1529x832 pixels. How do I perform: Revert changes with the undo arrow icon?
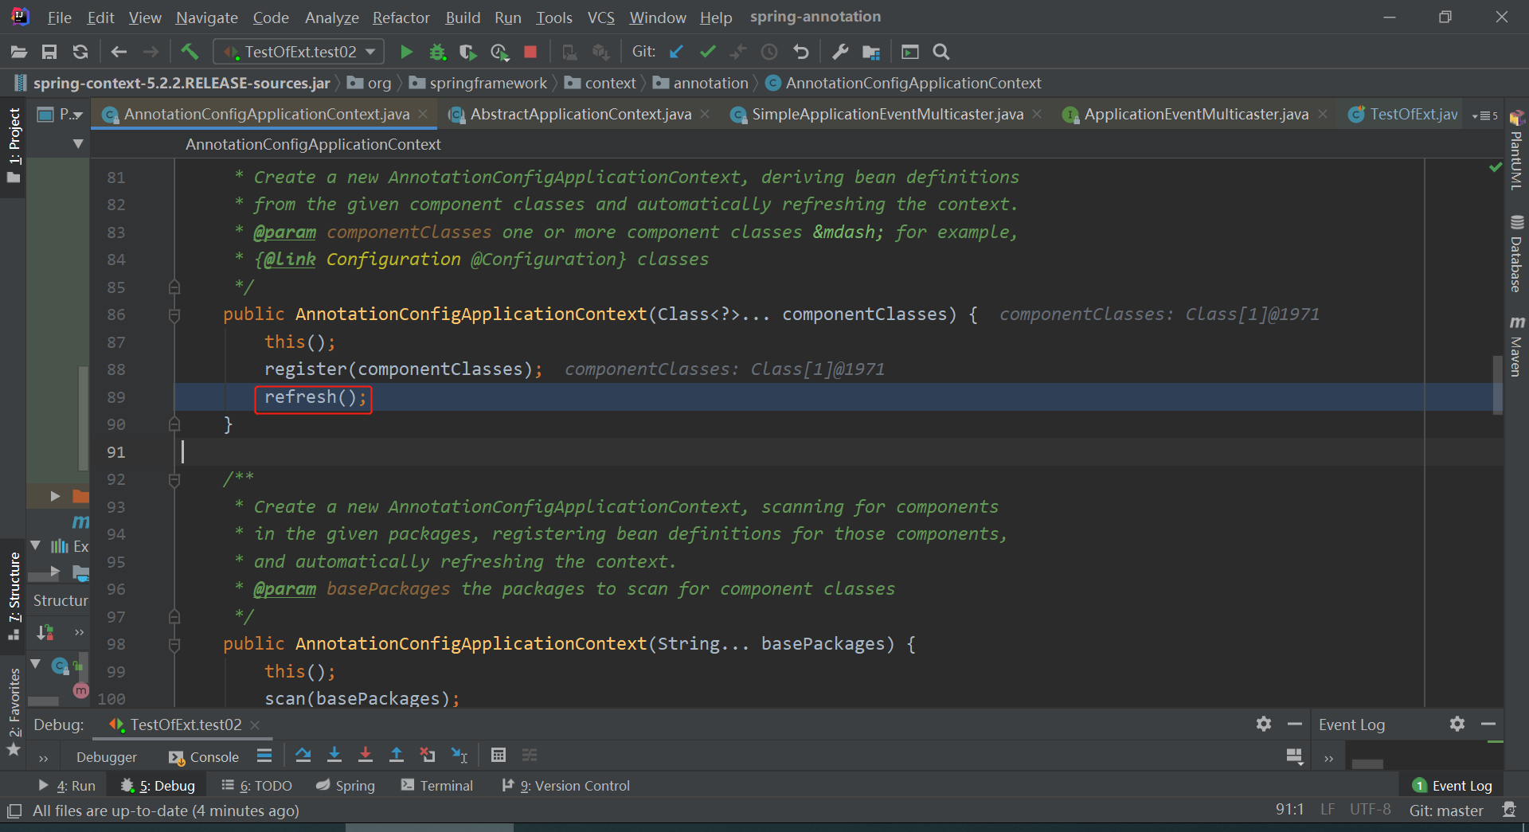point(801,52)
